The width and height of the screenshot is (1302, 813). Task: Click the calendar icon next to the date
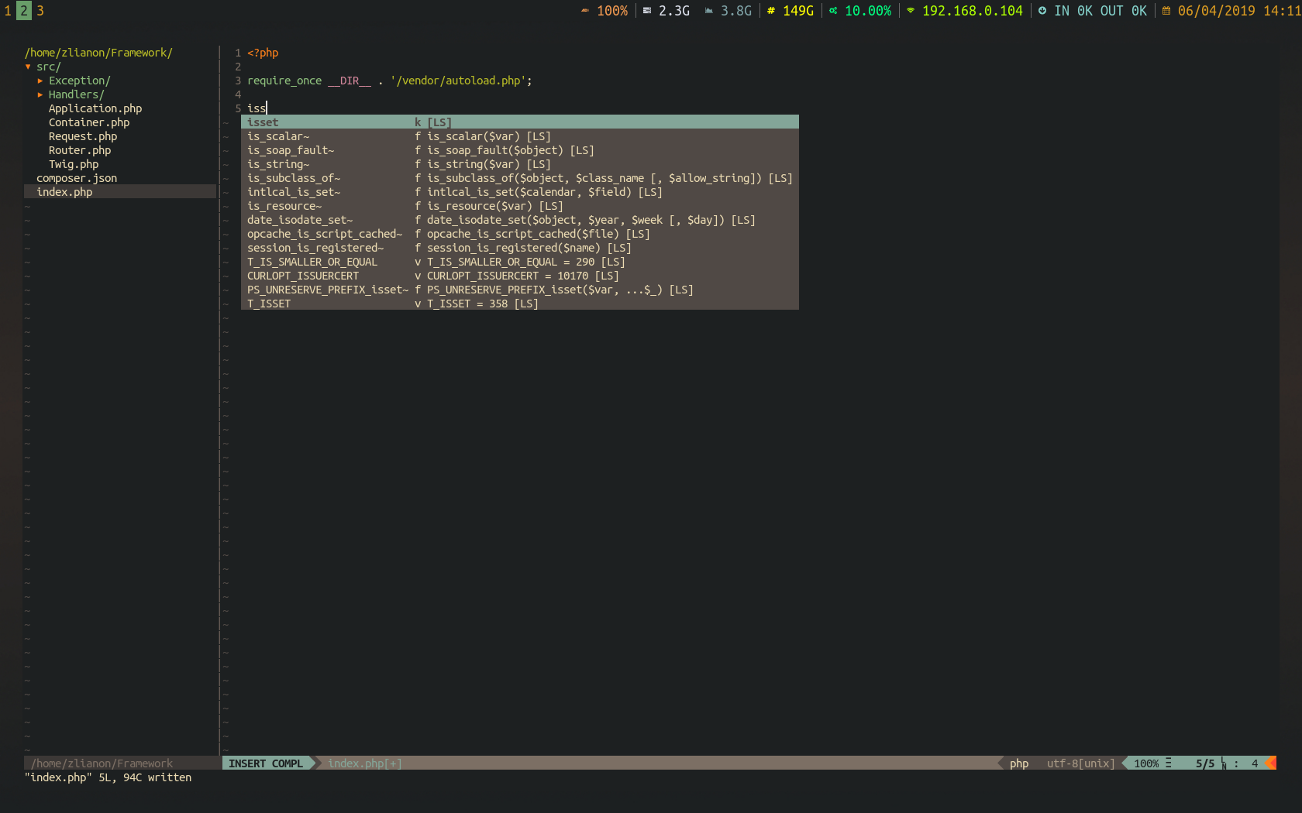1166,11
